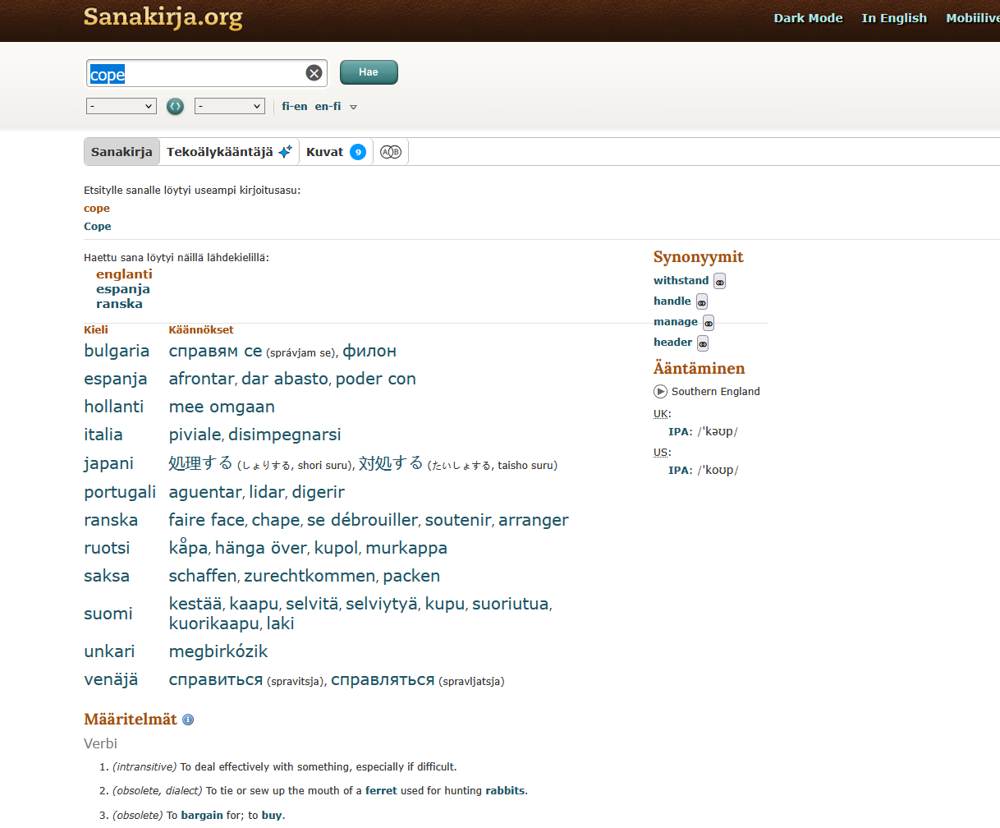The width and height of the screenshot is (1000, 828).
Task: Open lowercase cope spelling variant
Action: click(x=97, y=209)
